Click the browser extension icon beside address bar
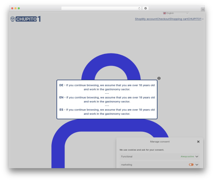Viewport: 214px width, 181px height. point(146,8)
